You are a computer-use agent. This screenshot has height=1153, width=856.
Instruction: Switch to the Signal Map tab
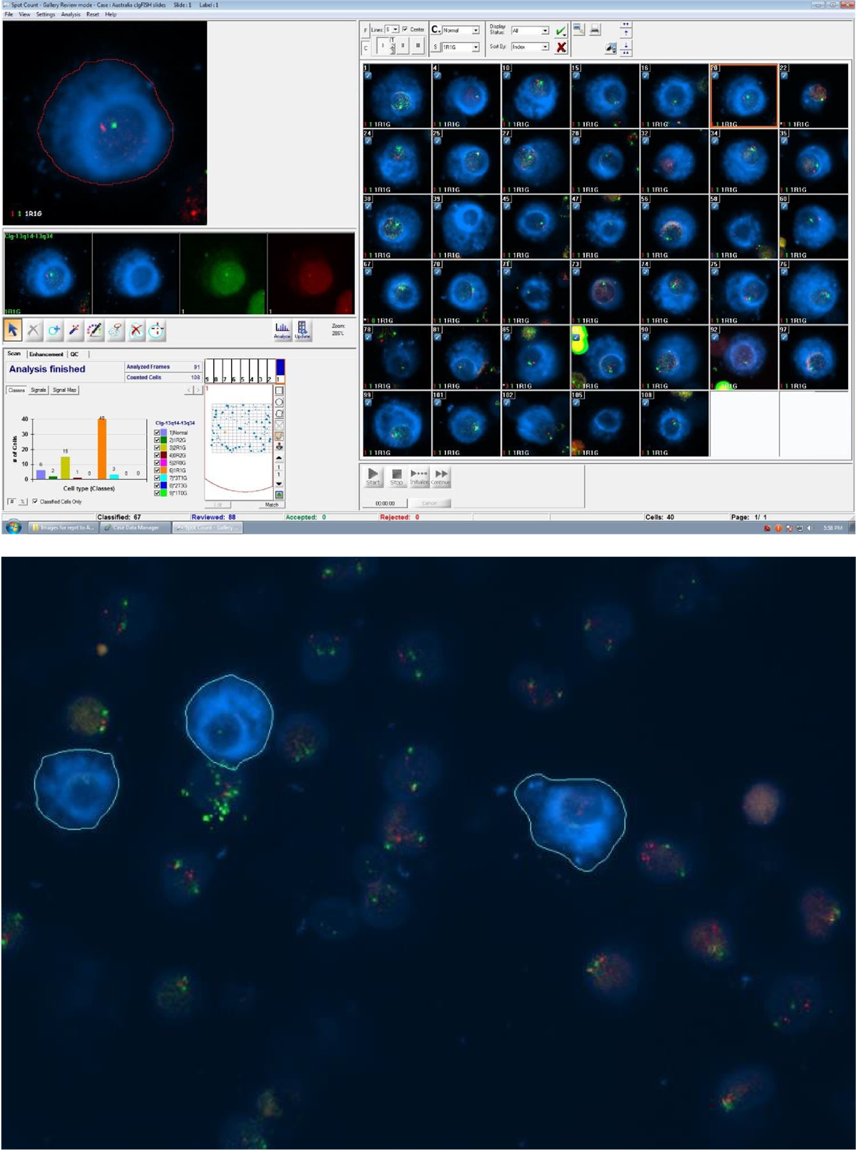click(64, 390)
